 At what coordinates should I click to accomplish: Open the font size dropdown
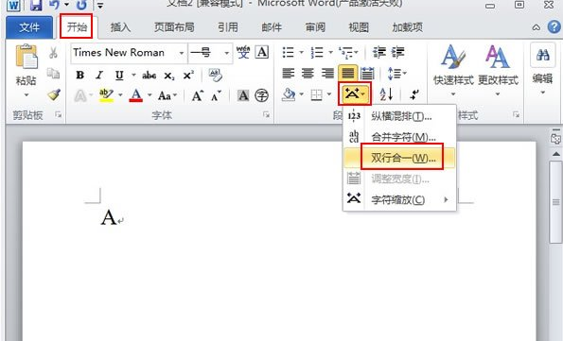pos(226,53)
